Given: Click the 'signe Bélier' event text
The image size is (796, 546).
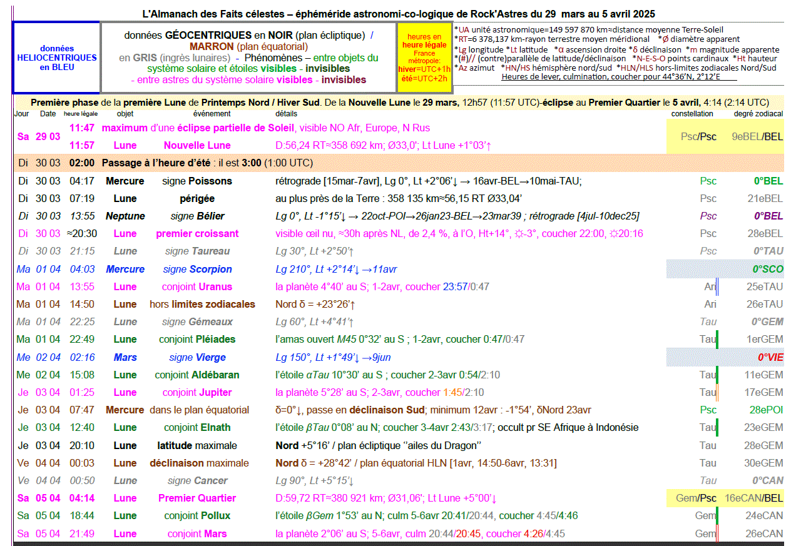Looking at the screenshot, I should pos(197,216).
